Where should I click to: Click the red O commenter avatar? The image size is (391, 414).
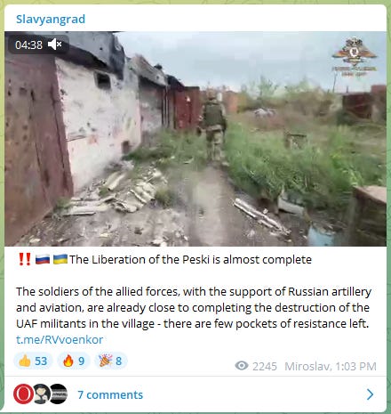tap(24, 394)
